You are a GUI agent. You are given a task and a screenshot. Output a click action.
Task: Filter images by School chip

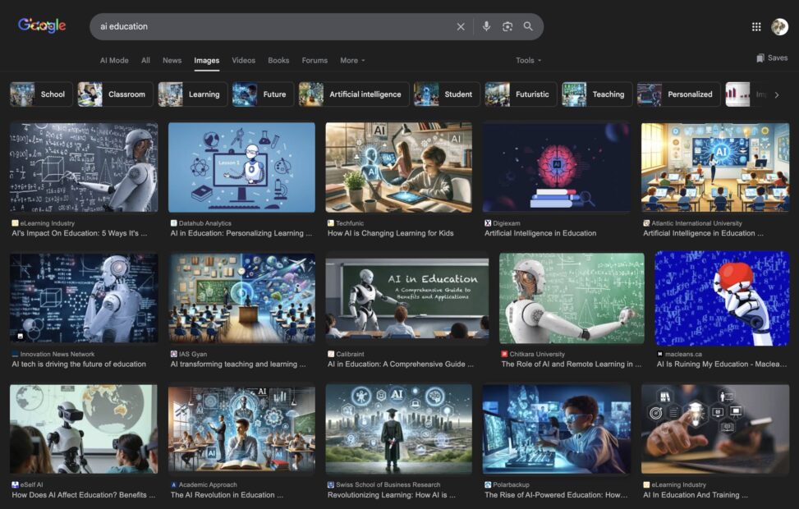[41, 94]
